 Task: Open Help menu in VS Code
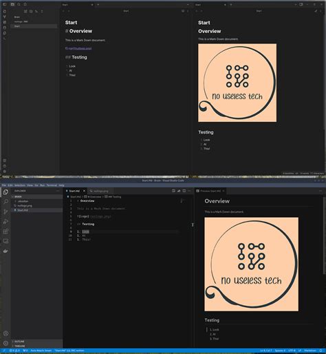point(61,185)
